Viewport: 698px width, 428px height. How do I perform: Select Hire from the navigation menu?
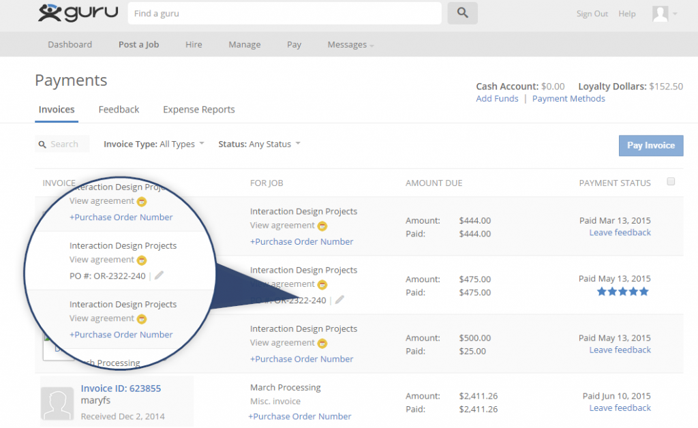click(x=194, y=44)
